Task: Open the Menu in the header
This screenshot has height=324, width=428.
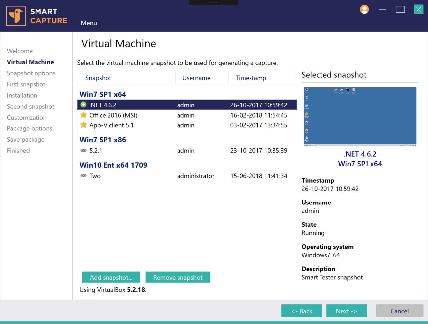Action: 89,23
